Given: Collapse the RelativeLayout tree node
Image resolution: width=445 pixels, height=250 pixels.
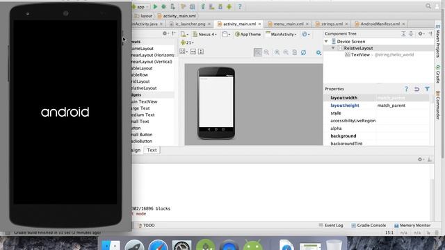Looking at the screenshot, I should [333, 48].
